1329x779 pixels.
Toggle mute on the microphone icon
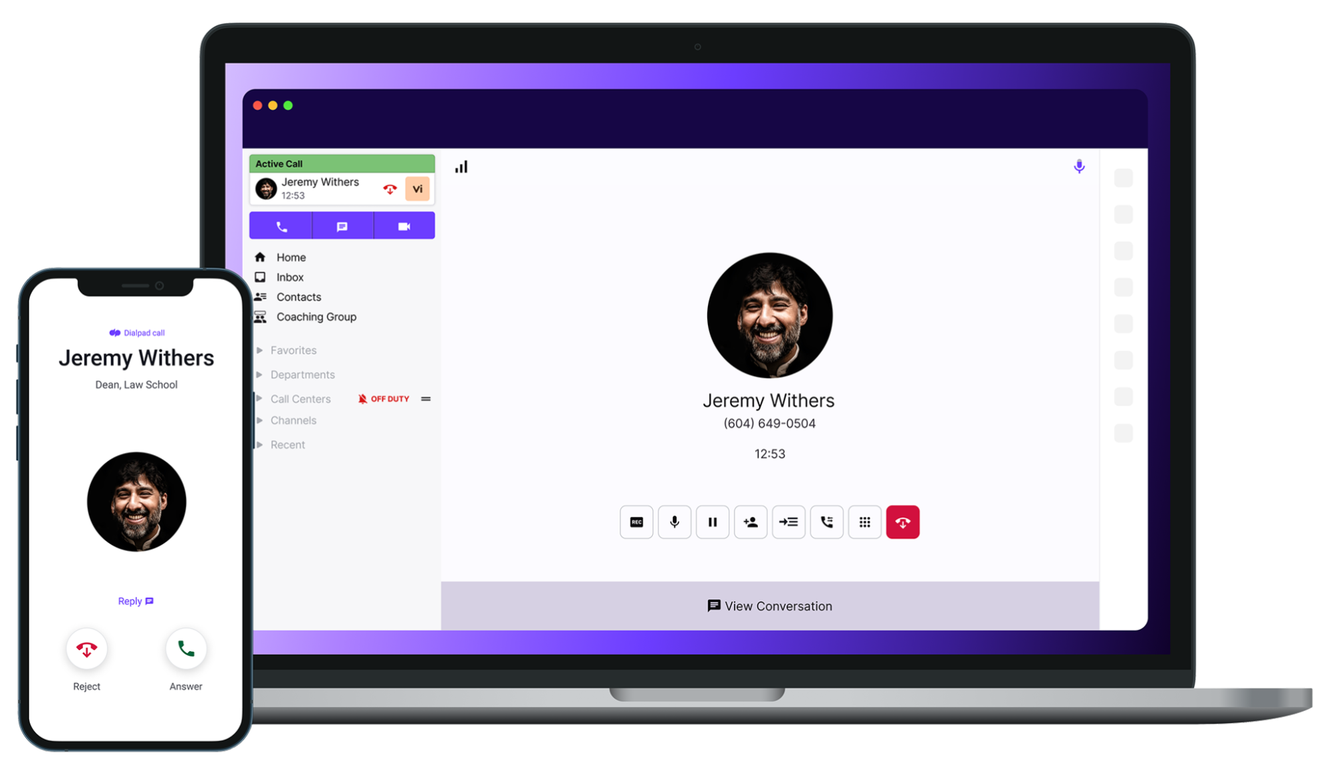pyautogui.click(x=675, y=521)
